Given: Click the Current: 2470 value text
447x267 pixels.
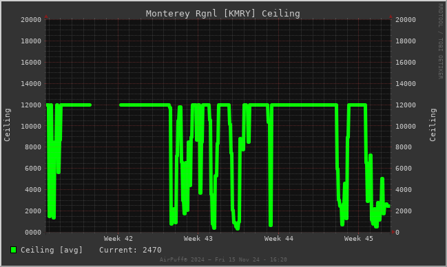Looking at the screenshot, I should [x=130, y=250].
